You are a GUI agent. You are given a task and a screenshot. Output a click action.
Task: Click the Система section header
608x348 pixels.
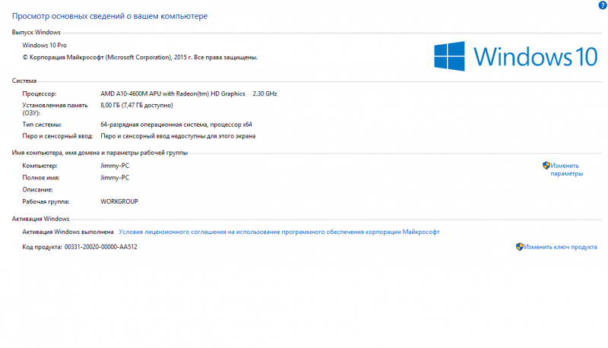coord(24,81)
